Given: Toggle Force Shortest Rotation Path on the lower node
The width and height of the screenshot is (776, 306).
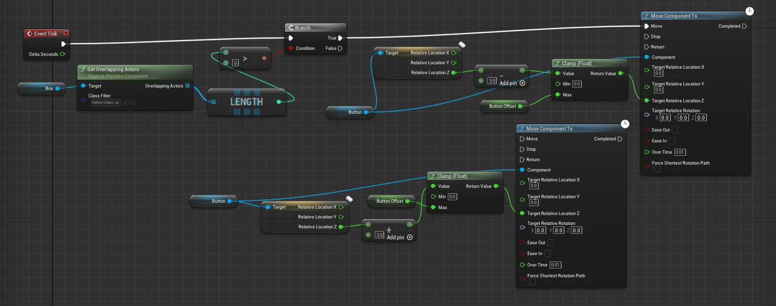Looking at the screenshot, I should click(x=532, y=282).
